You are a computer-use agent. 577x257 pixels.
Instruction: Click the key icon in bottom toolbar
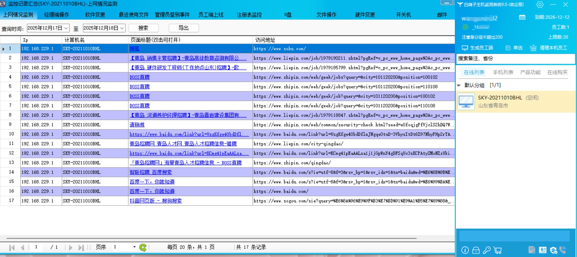coord(487,250)
